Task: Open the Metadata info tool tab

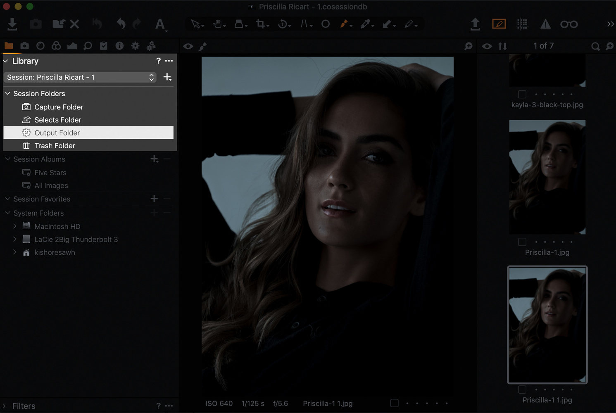Action: 119,46
